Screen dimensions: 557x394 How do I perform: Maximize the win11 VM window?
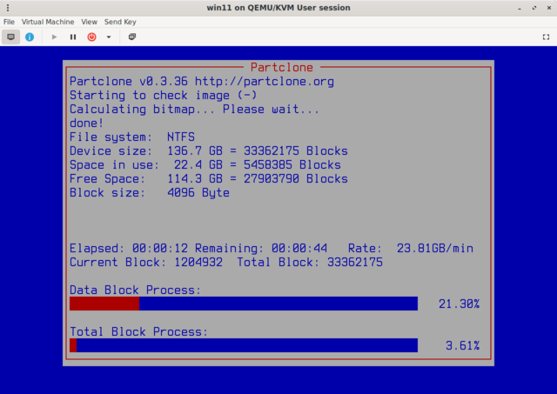tap(528, 8)
